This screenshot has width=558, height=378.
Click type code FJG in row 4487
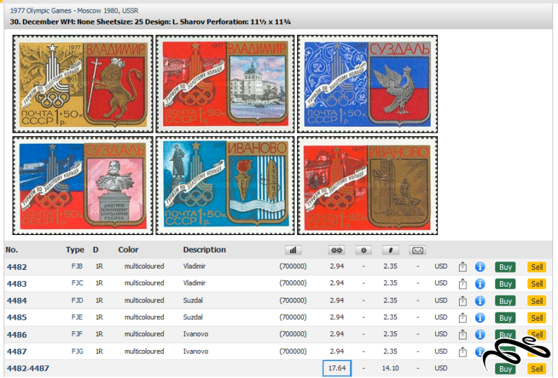tap(77, 351)
